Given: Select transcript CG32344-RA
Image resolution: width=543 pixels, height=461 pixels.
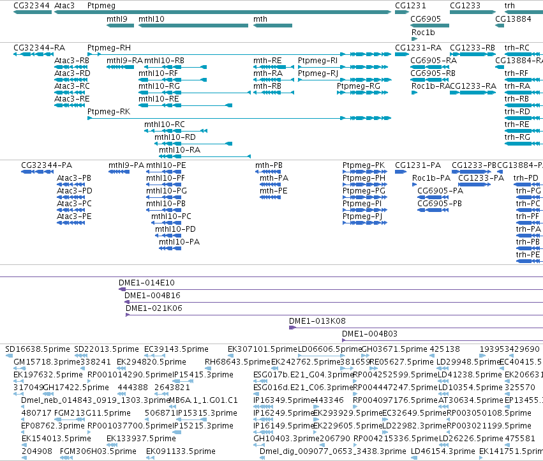Looking at the screenshot, I should point(39,47).
